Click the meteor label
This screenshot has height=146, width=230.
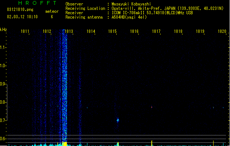52,11
